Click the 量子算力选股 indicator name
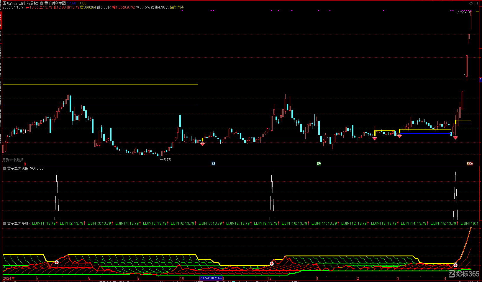Image resolution: width=482 pixels, height=282 pixels. tap(18, 168)
